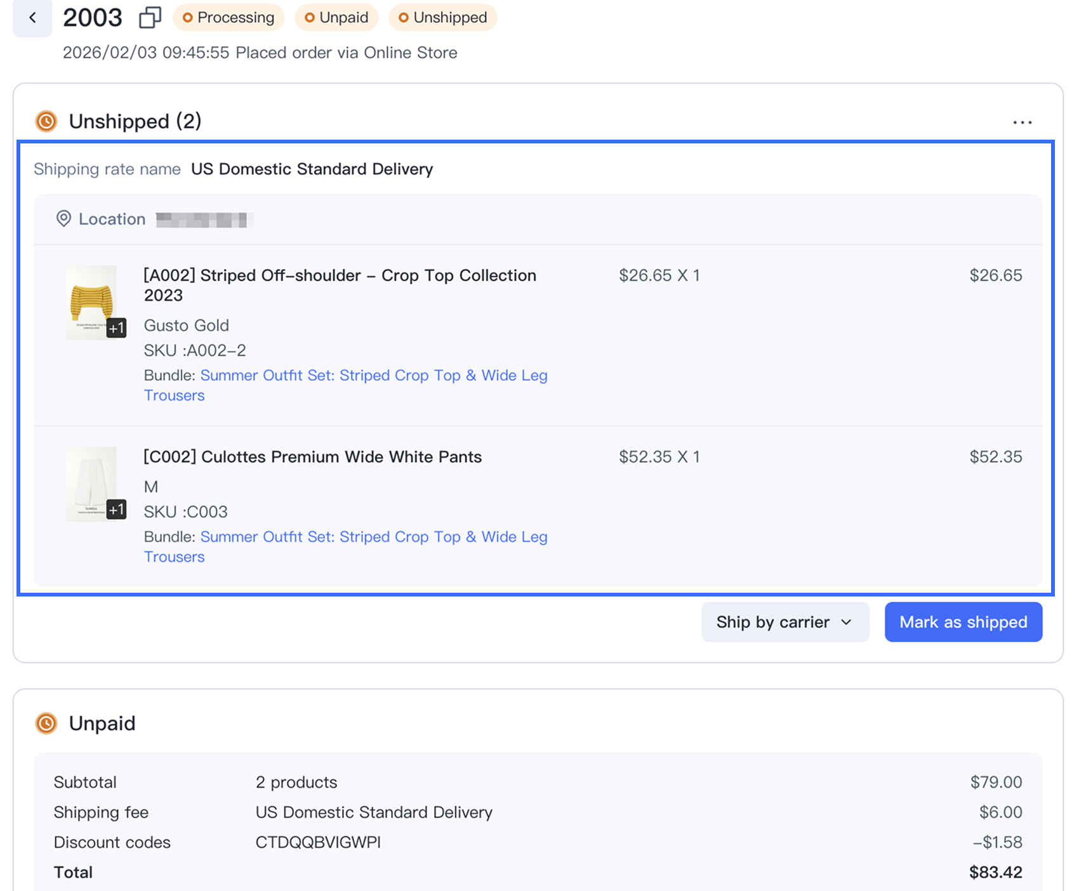1079x891 pixels.
Task: Click the location pin icon
Action: 63,219
